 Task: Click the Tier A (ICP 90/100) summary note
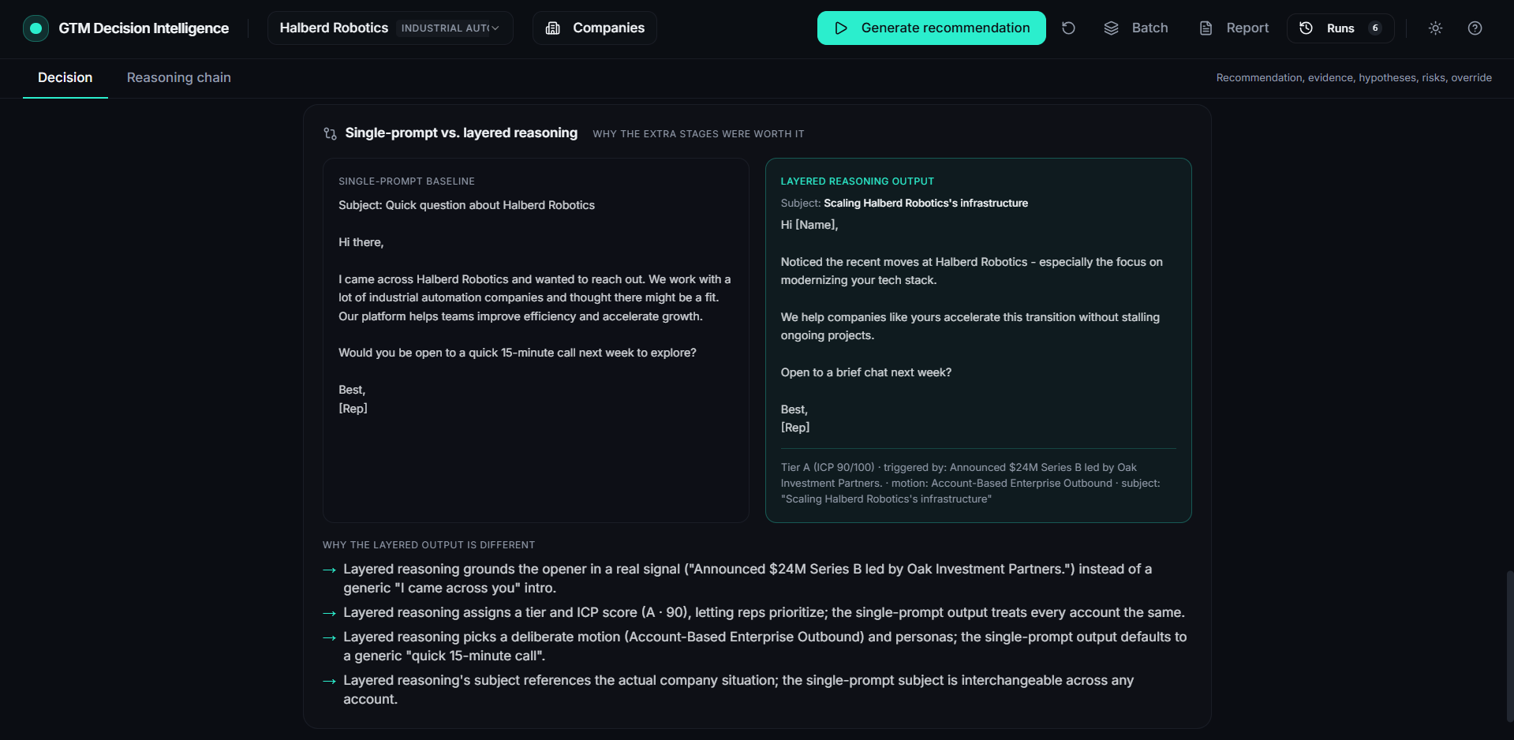tap(978, 483)
